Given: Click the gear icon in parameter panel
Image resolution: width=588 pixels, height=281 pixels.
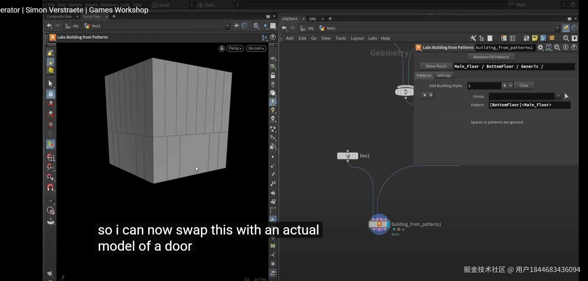Looking at the screenshot, I should (540, 48).
